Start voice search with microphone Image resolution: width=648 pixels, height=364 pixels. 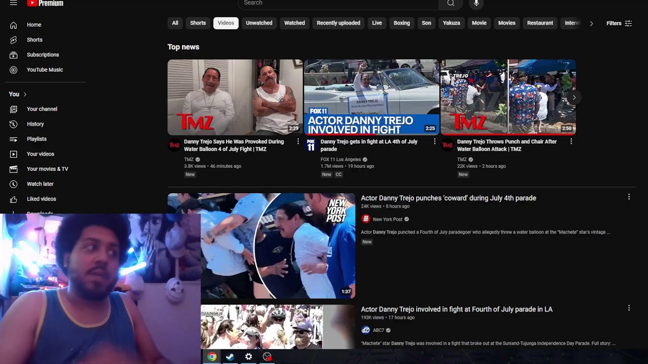click(x=476, y=3)
